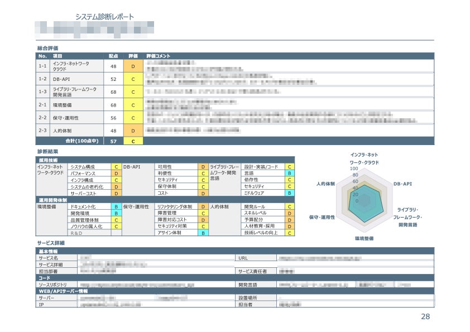Select the radar chart axis value 100
The height and width of the screenshot is (332, 470).
pyautogui.click(x=354, y=169)
